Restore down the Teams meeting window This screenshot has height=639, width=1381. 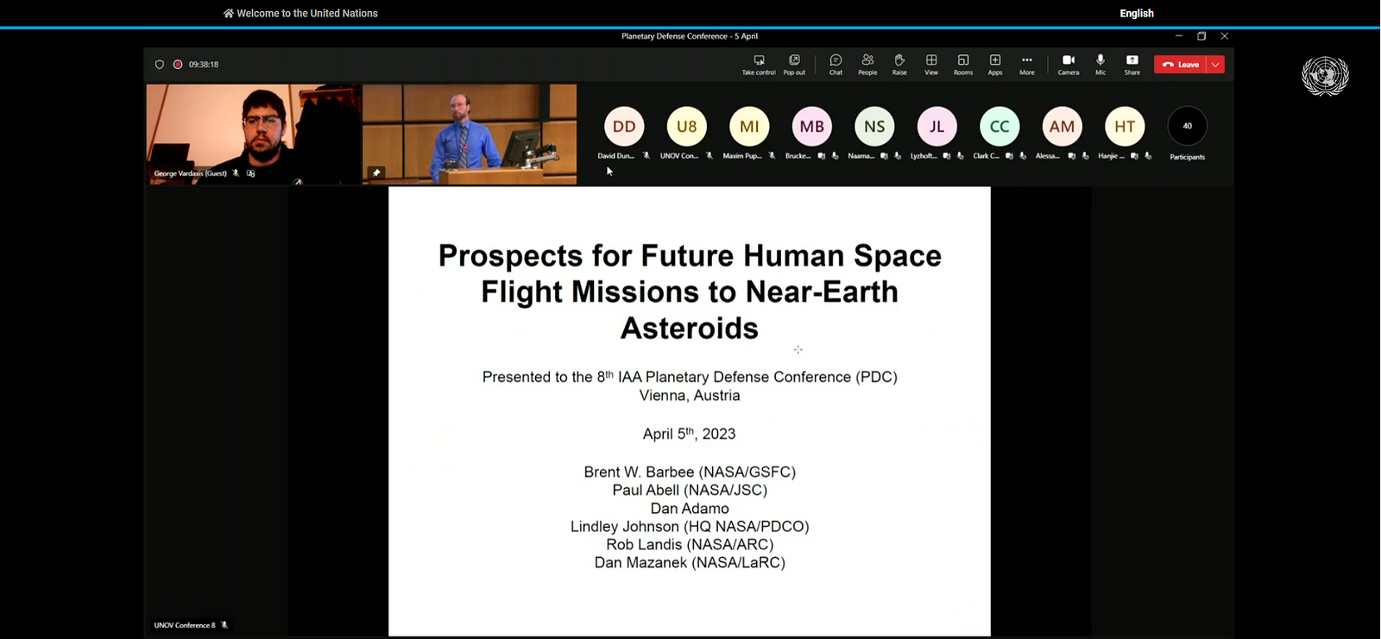(1201, 36)
